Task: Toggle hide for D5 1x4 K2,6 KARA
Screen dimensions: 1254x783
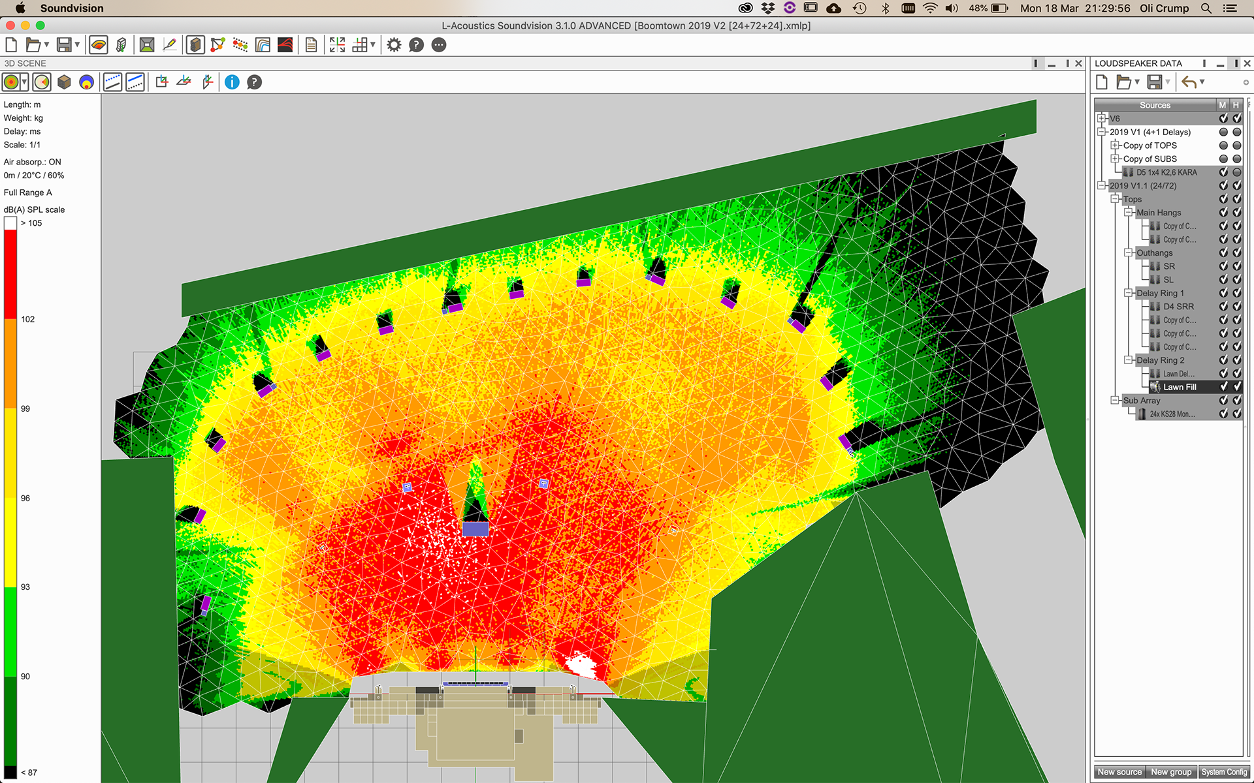Action: click(x=1236, y=172)
